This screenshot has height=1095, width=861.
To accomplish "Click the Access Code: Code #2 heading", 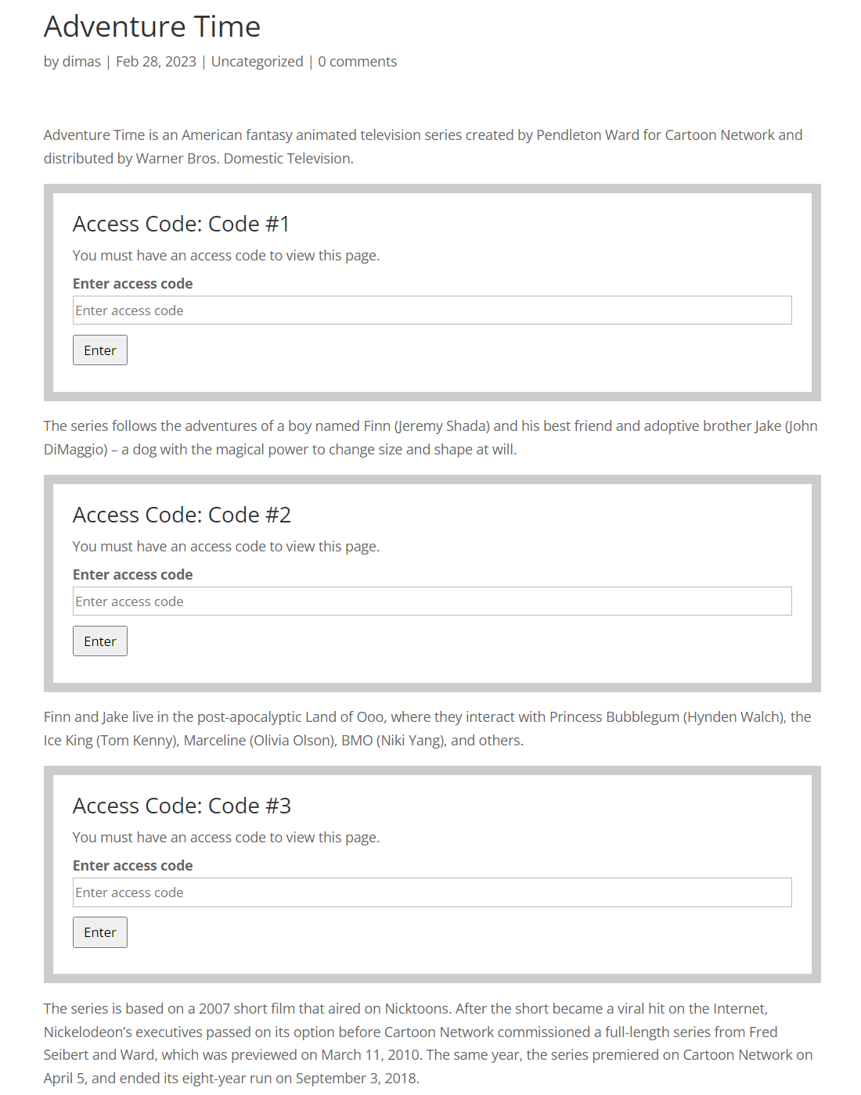I will coord(182,515).
